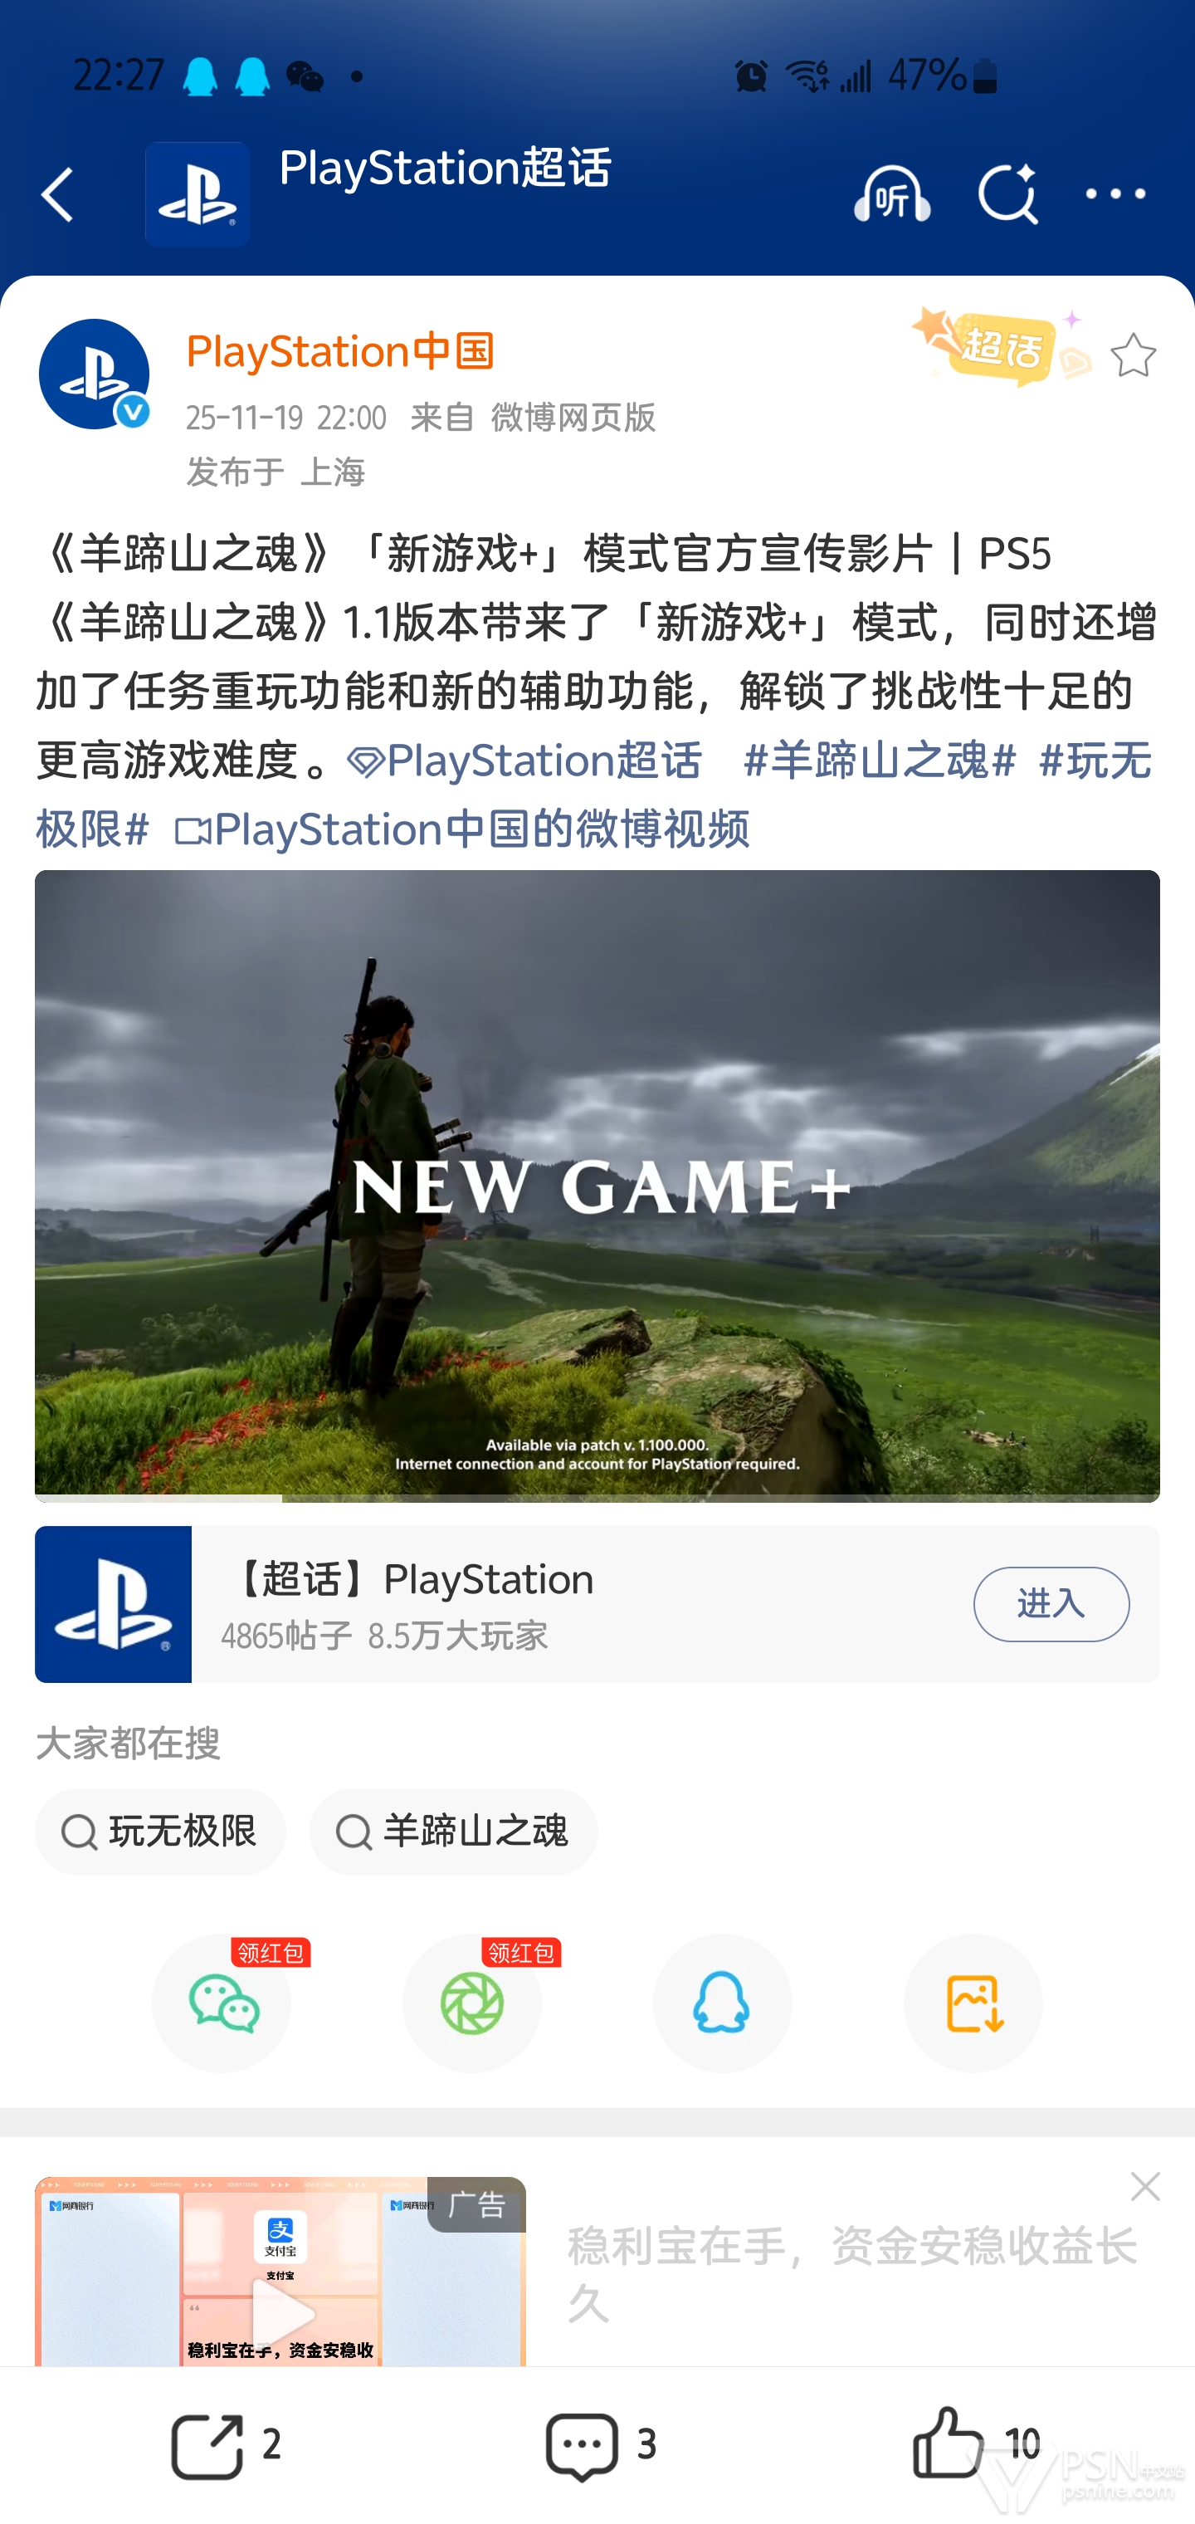Share to WeChat Moments icon

(472, 2002)
